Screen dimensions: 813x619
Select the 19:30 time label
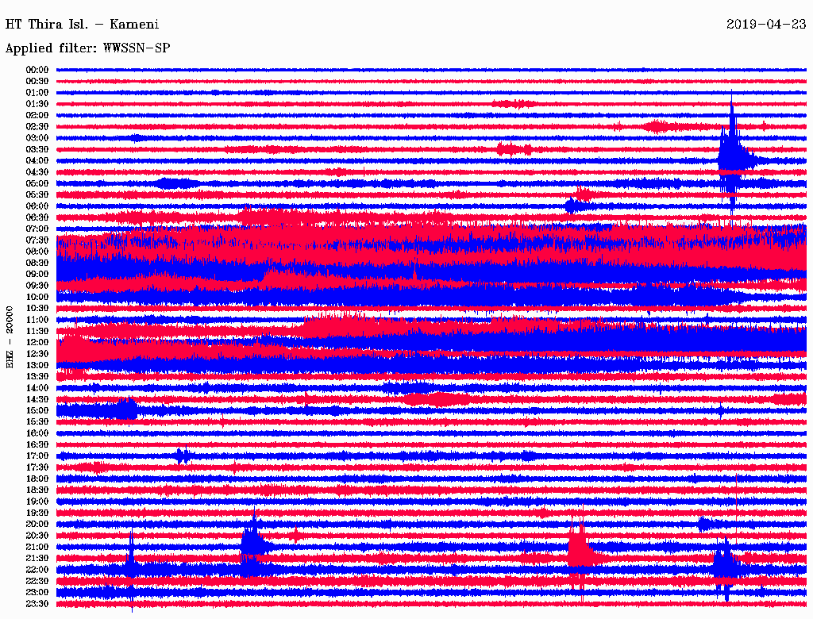pos(37,513)
